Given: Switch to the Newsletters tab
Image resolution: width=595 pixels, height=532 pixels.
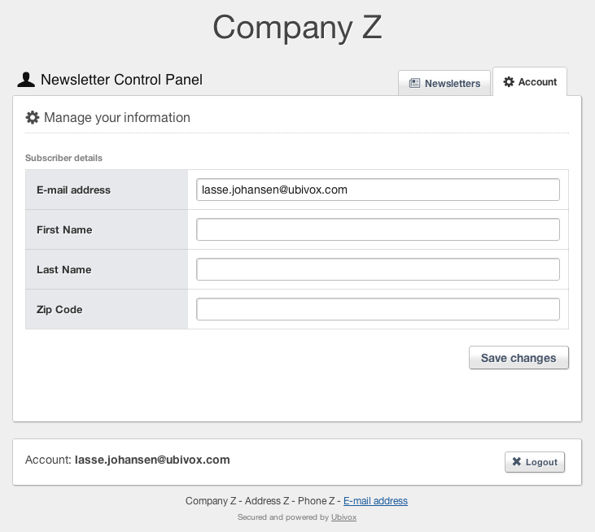Looking at the screenshot, I should click(444, 83).
